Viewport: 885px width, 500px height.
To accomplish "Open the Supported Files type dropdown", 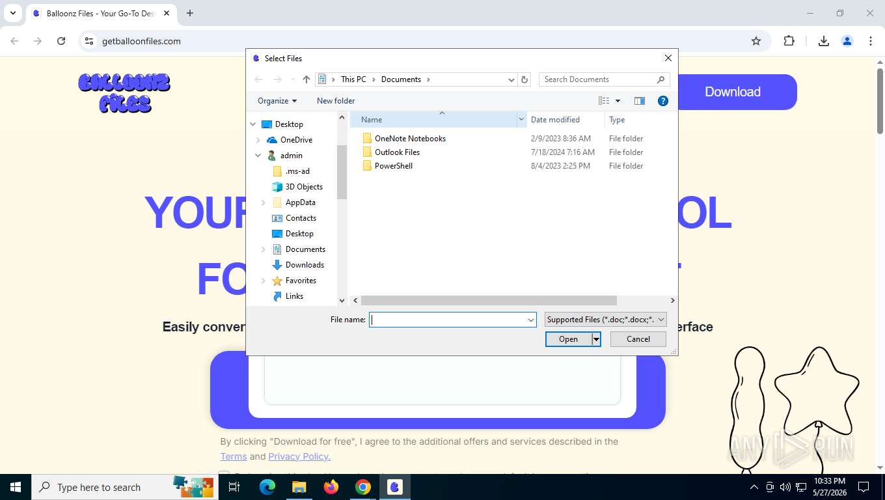I will (606, 320).
